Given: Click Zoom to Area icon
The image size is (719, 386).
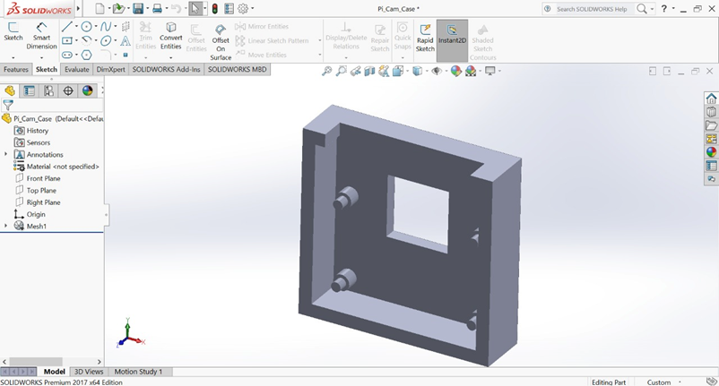Looking at the screenshot, I should 342,71.
